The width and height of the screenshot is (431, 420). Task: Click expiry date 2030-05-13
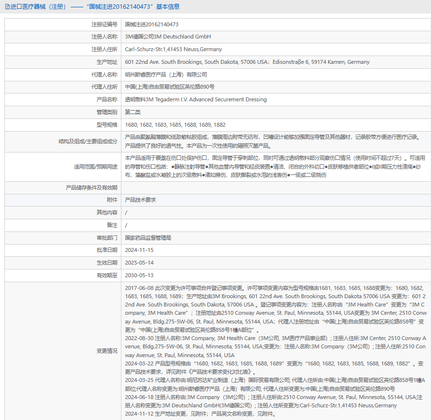[x=139, y=275]
